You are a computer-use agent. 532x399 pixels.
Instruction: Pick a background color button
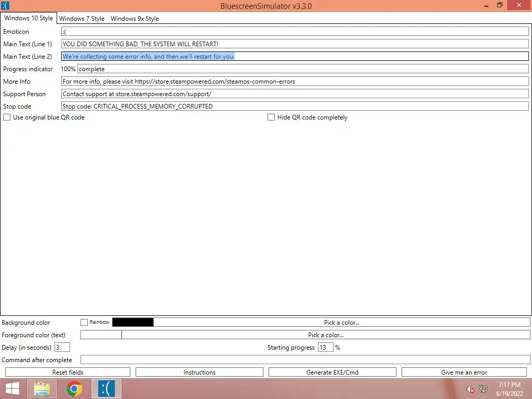point(342,322)
